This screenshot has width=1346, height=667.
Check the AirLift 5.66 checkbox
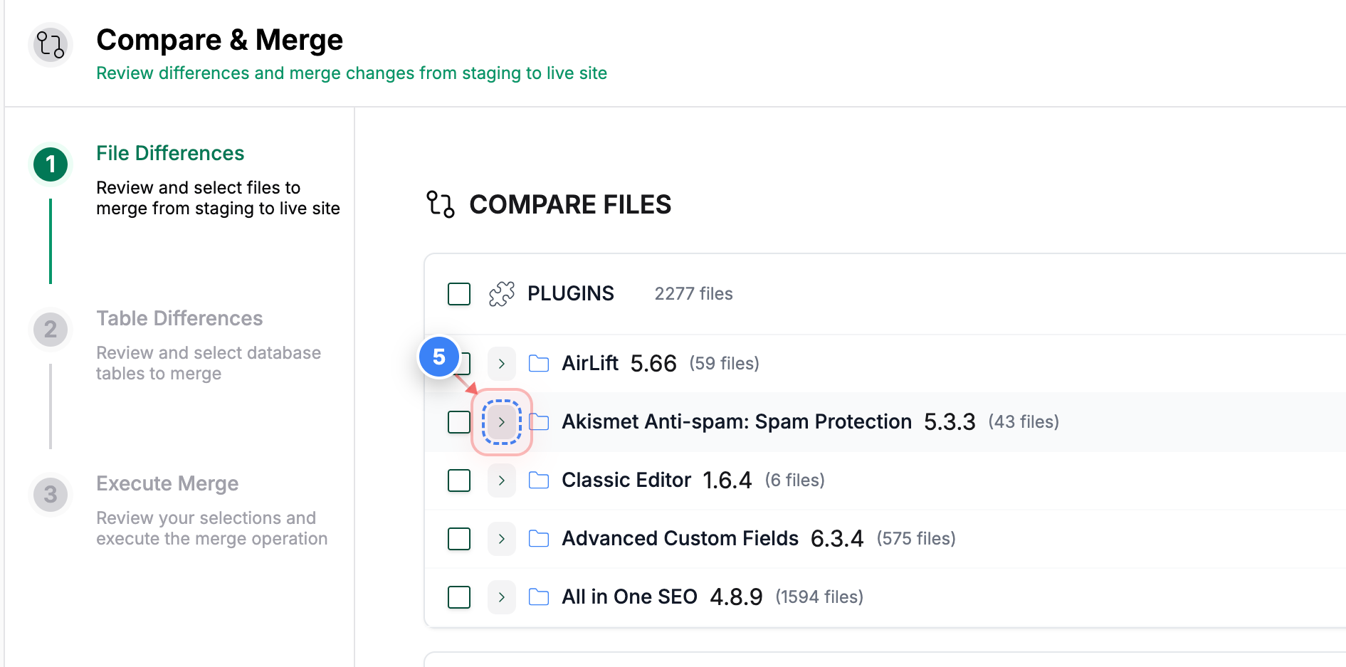point(459,363)
